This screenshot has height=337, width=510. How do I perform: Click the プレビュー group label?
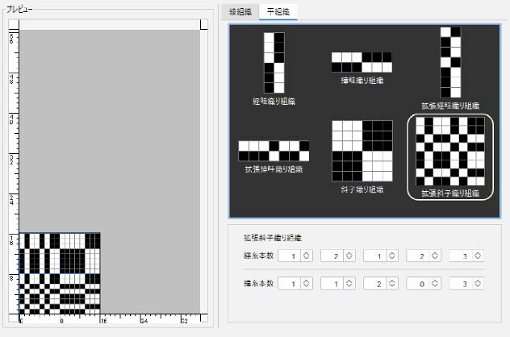(x=19, y=10)
